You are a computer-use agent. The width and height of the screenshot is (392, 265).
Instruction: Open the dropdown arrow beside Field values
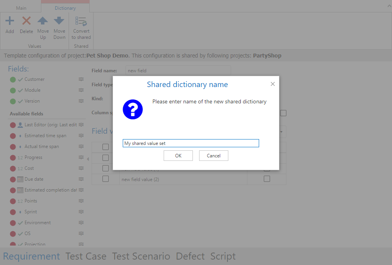281,132
